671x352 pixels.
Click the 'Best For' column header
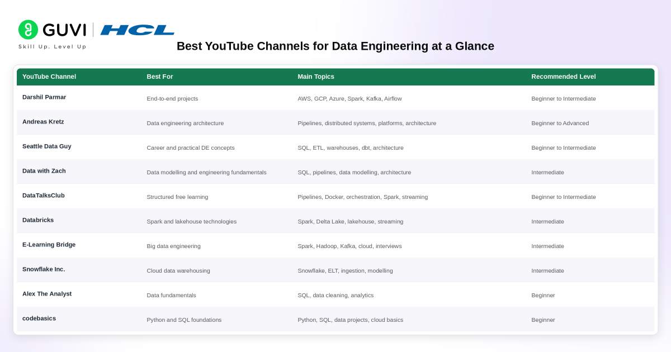pos(160,77)
